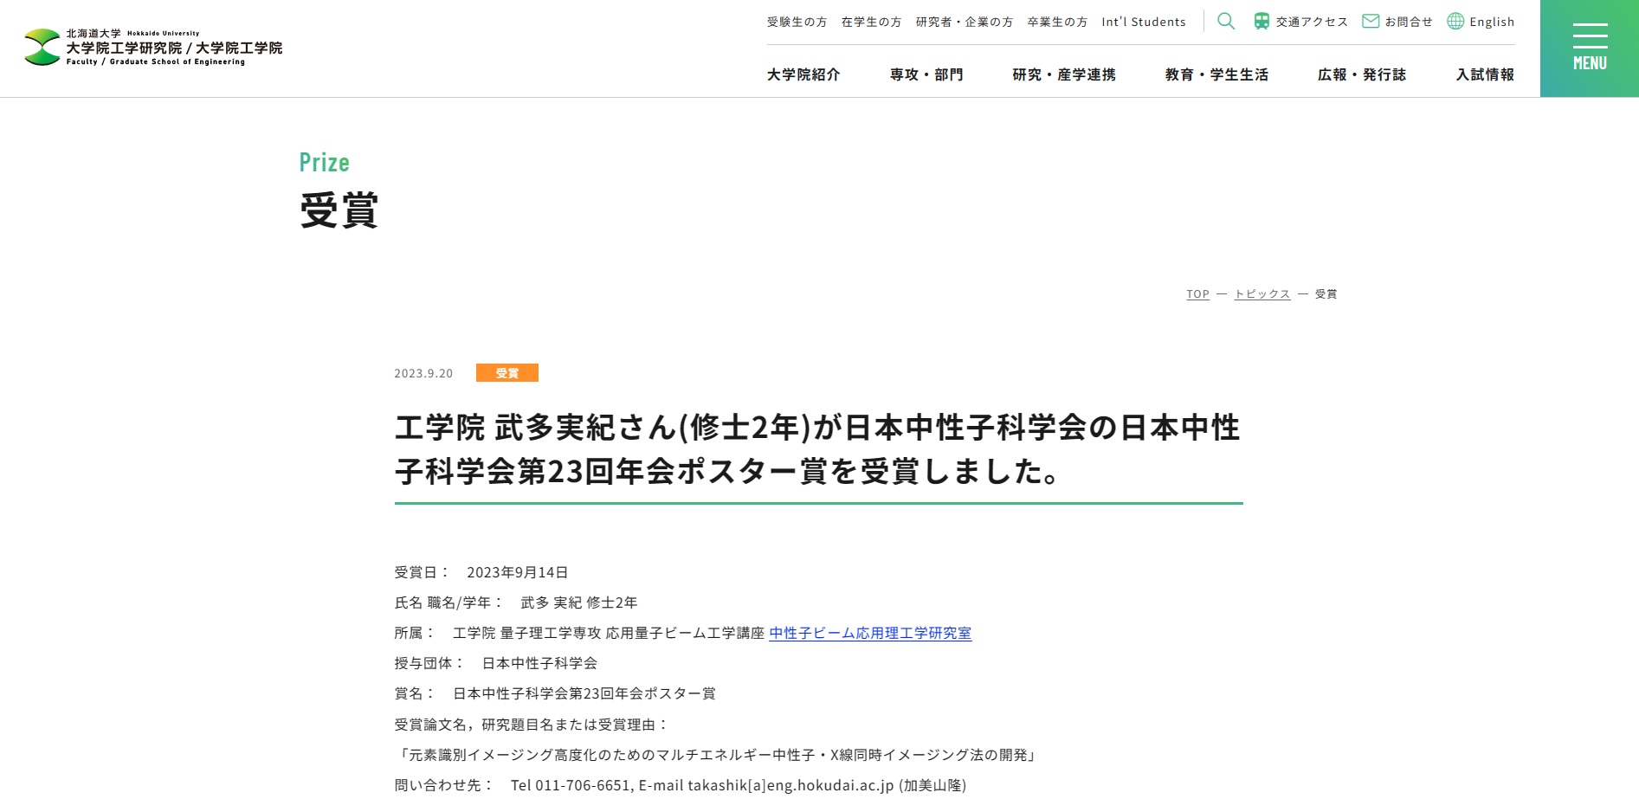Click the contact line with Tel 011-706-6651
The image size is (1639, 799).
coord(681,785)
